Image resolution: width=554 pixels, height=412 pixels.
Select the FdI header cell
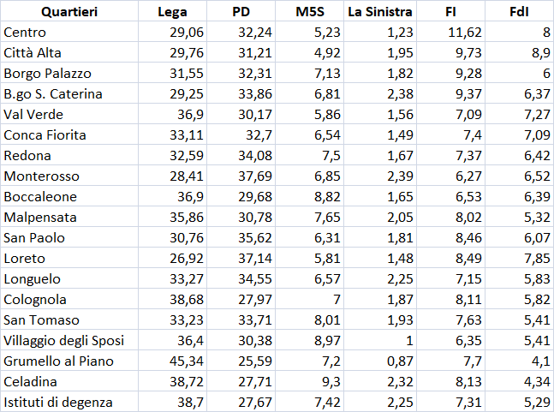520,12
